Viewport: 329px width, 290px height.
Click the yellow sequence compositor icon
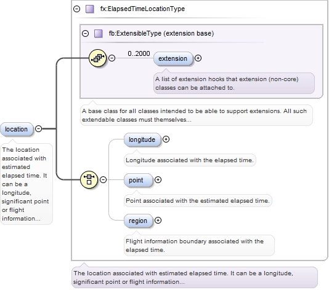pyautogui.click(x=97, y=58)
